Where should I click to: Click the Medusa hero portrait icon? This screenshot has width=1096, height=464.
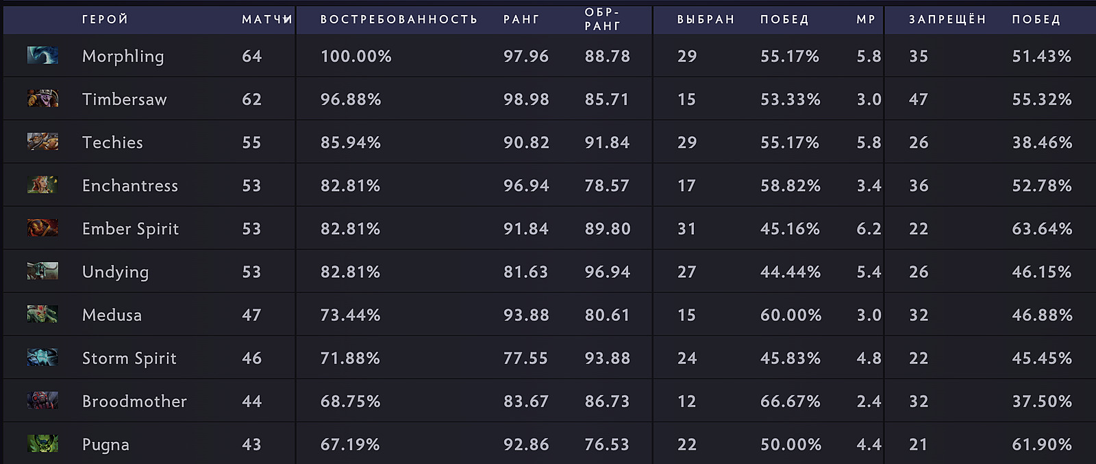click(x=42, y=314)
